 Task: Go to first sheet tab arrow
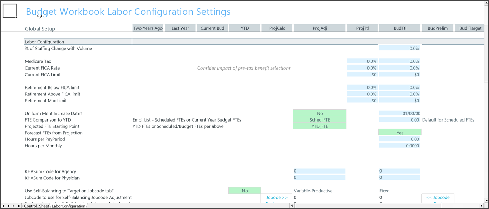pos(4,206)
